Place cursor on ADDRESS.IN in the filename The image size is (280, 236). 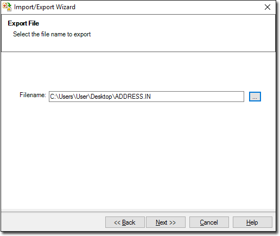(x=133, y=97)
